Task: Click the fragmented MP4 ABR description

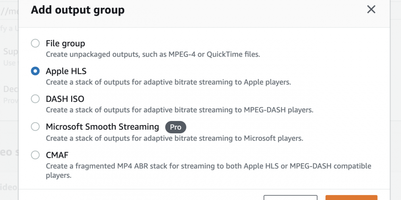Action: tap(208, 166)
